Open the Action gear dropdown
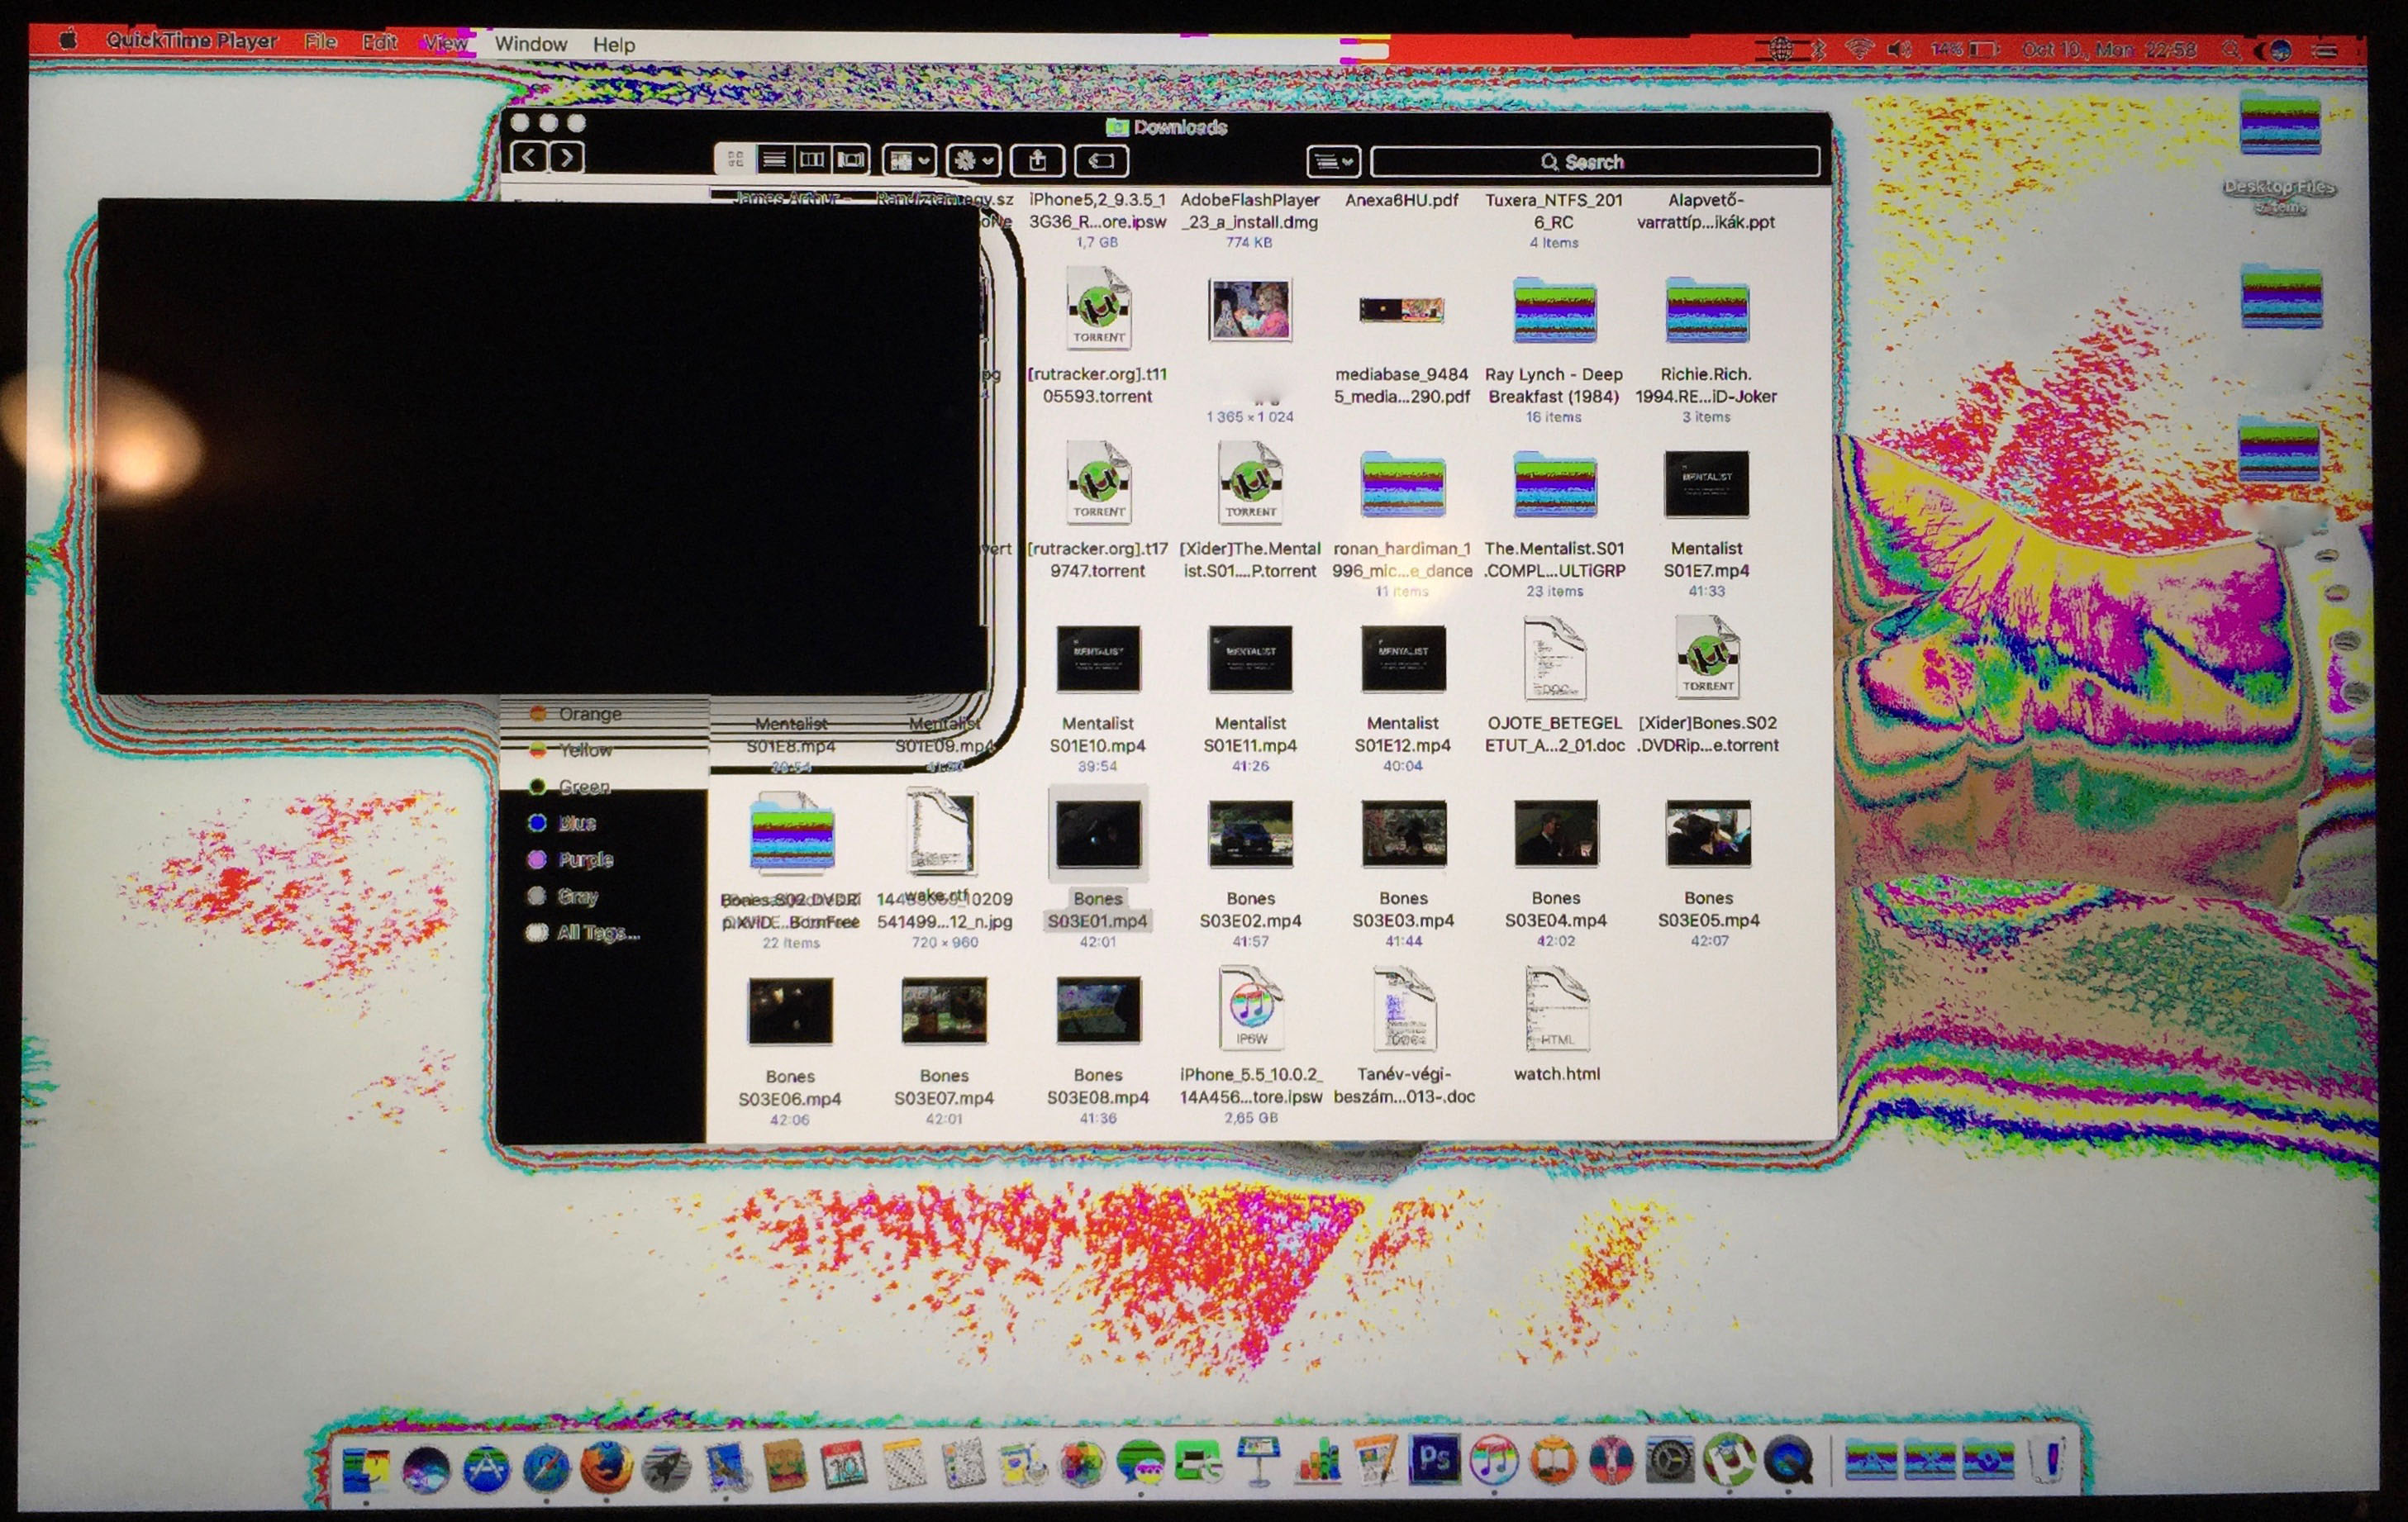 point(973,161)
